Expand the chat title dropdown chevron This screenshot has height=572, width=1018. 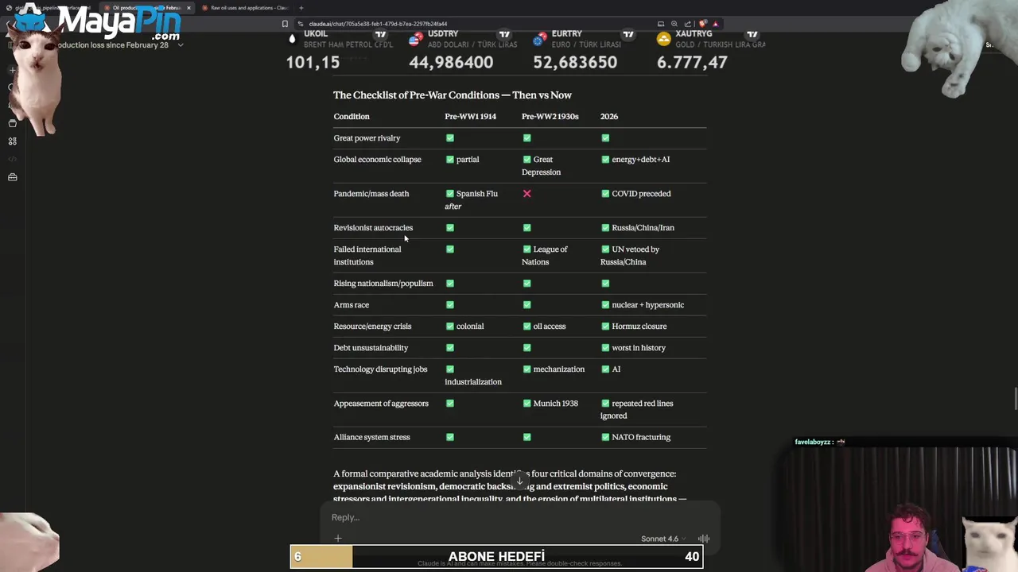tap(181, 45)
